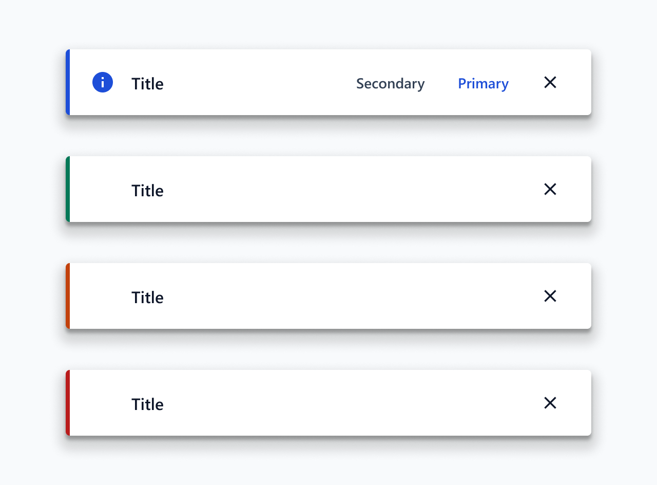Image resolution: width=657 pixels, height=485 pixels.
Task: Select the Title text in the blue banner
Action: 147,84
